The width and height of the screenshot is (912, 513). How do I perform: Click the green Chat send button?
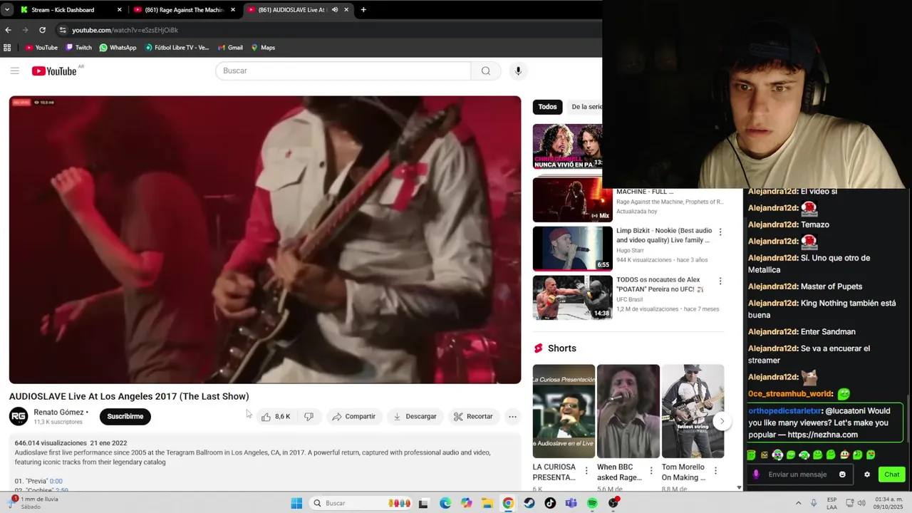pyautogui.click(x=891, y=475)
